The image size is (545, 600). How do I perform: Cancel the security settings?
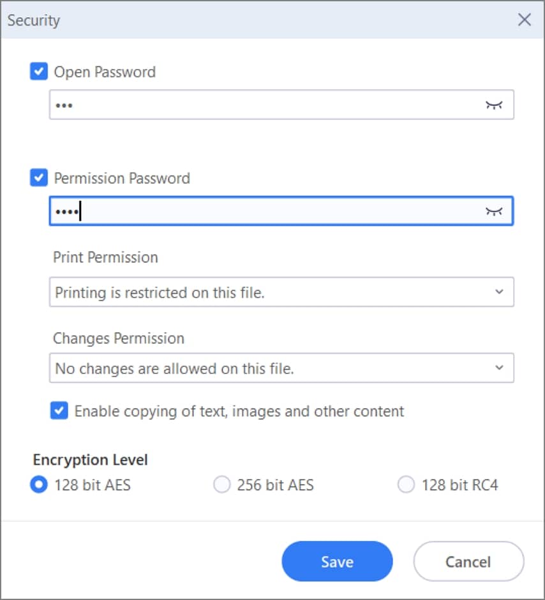coord(468,562)
